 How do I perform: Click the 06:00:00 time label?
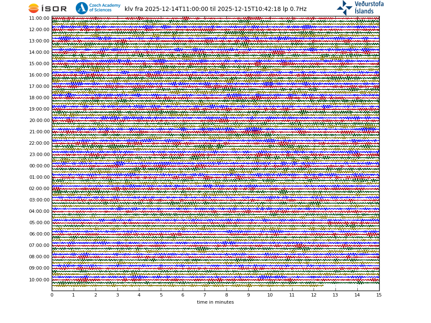click(x=39, y=234)
